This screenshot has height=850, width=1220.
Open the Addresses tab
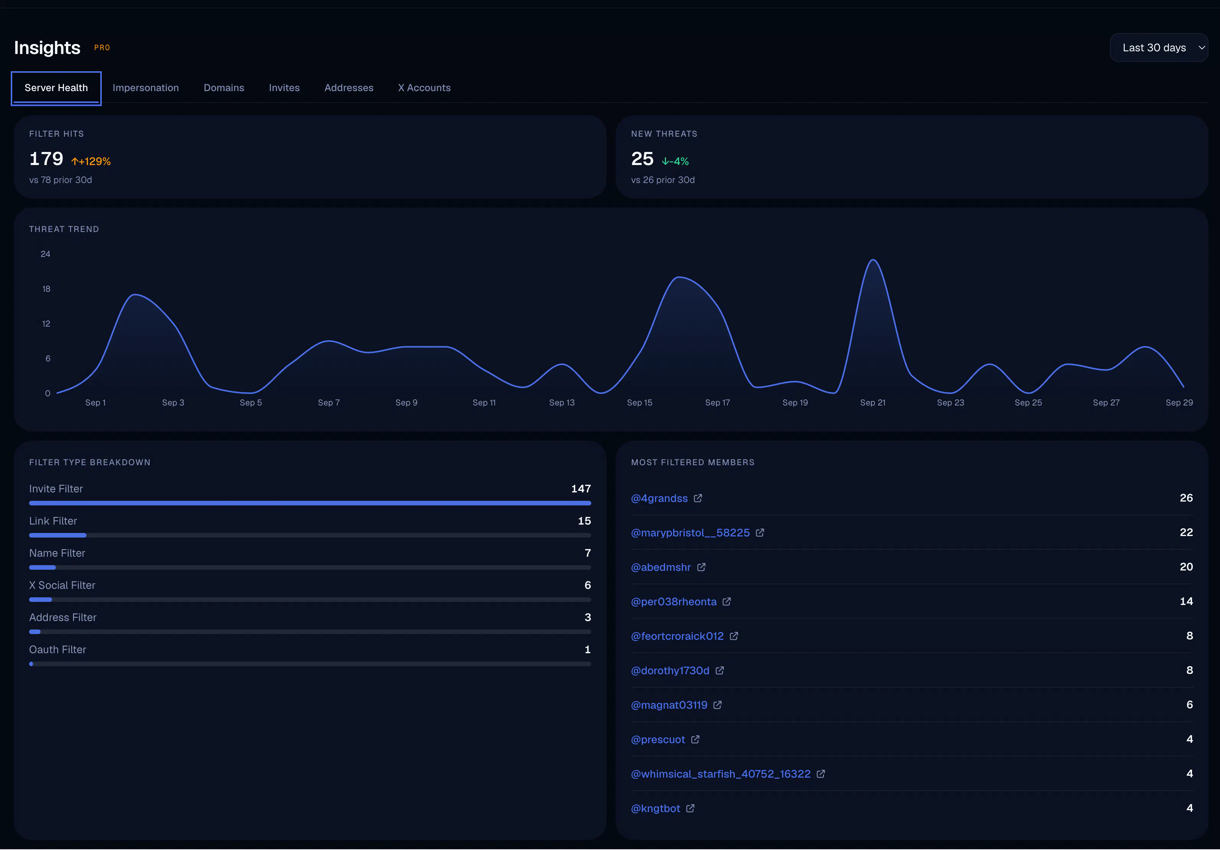coord(349,88)
